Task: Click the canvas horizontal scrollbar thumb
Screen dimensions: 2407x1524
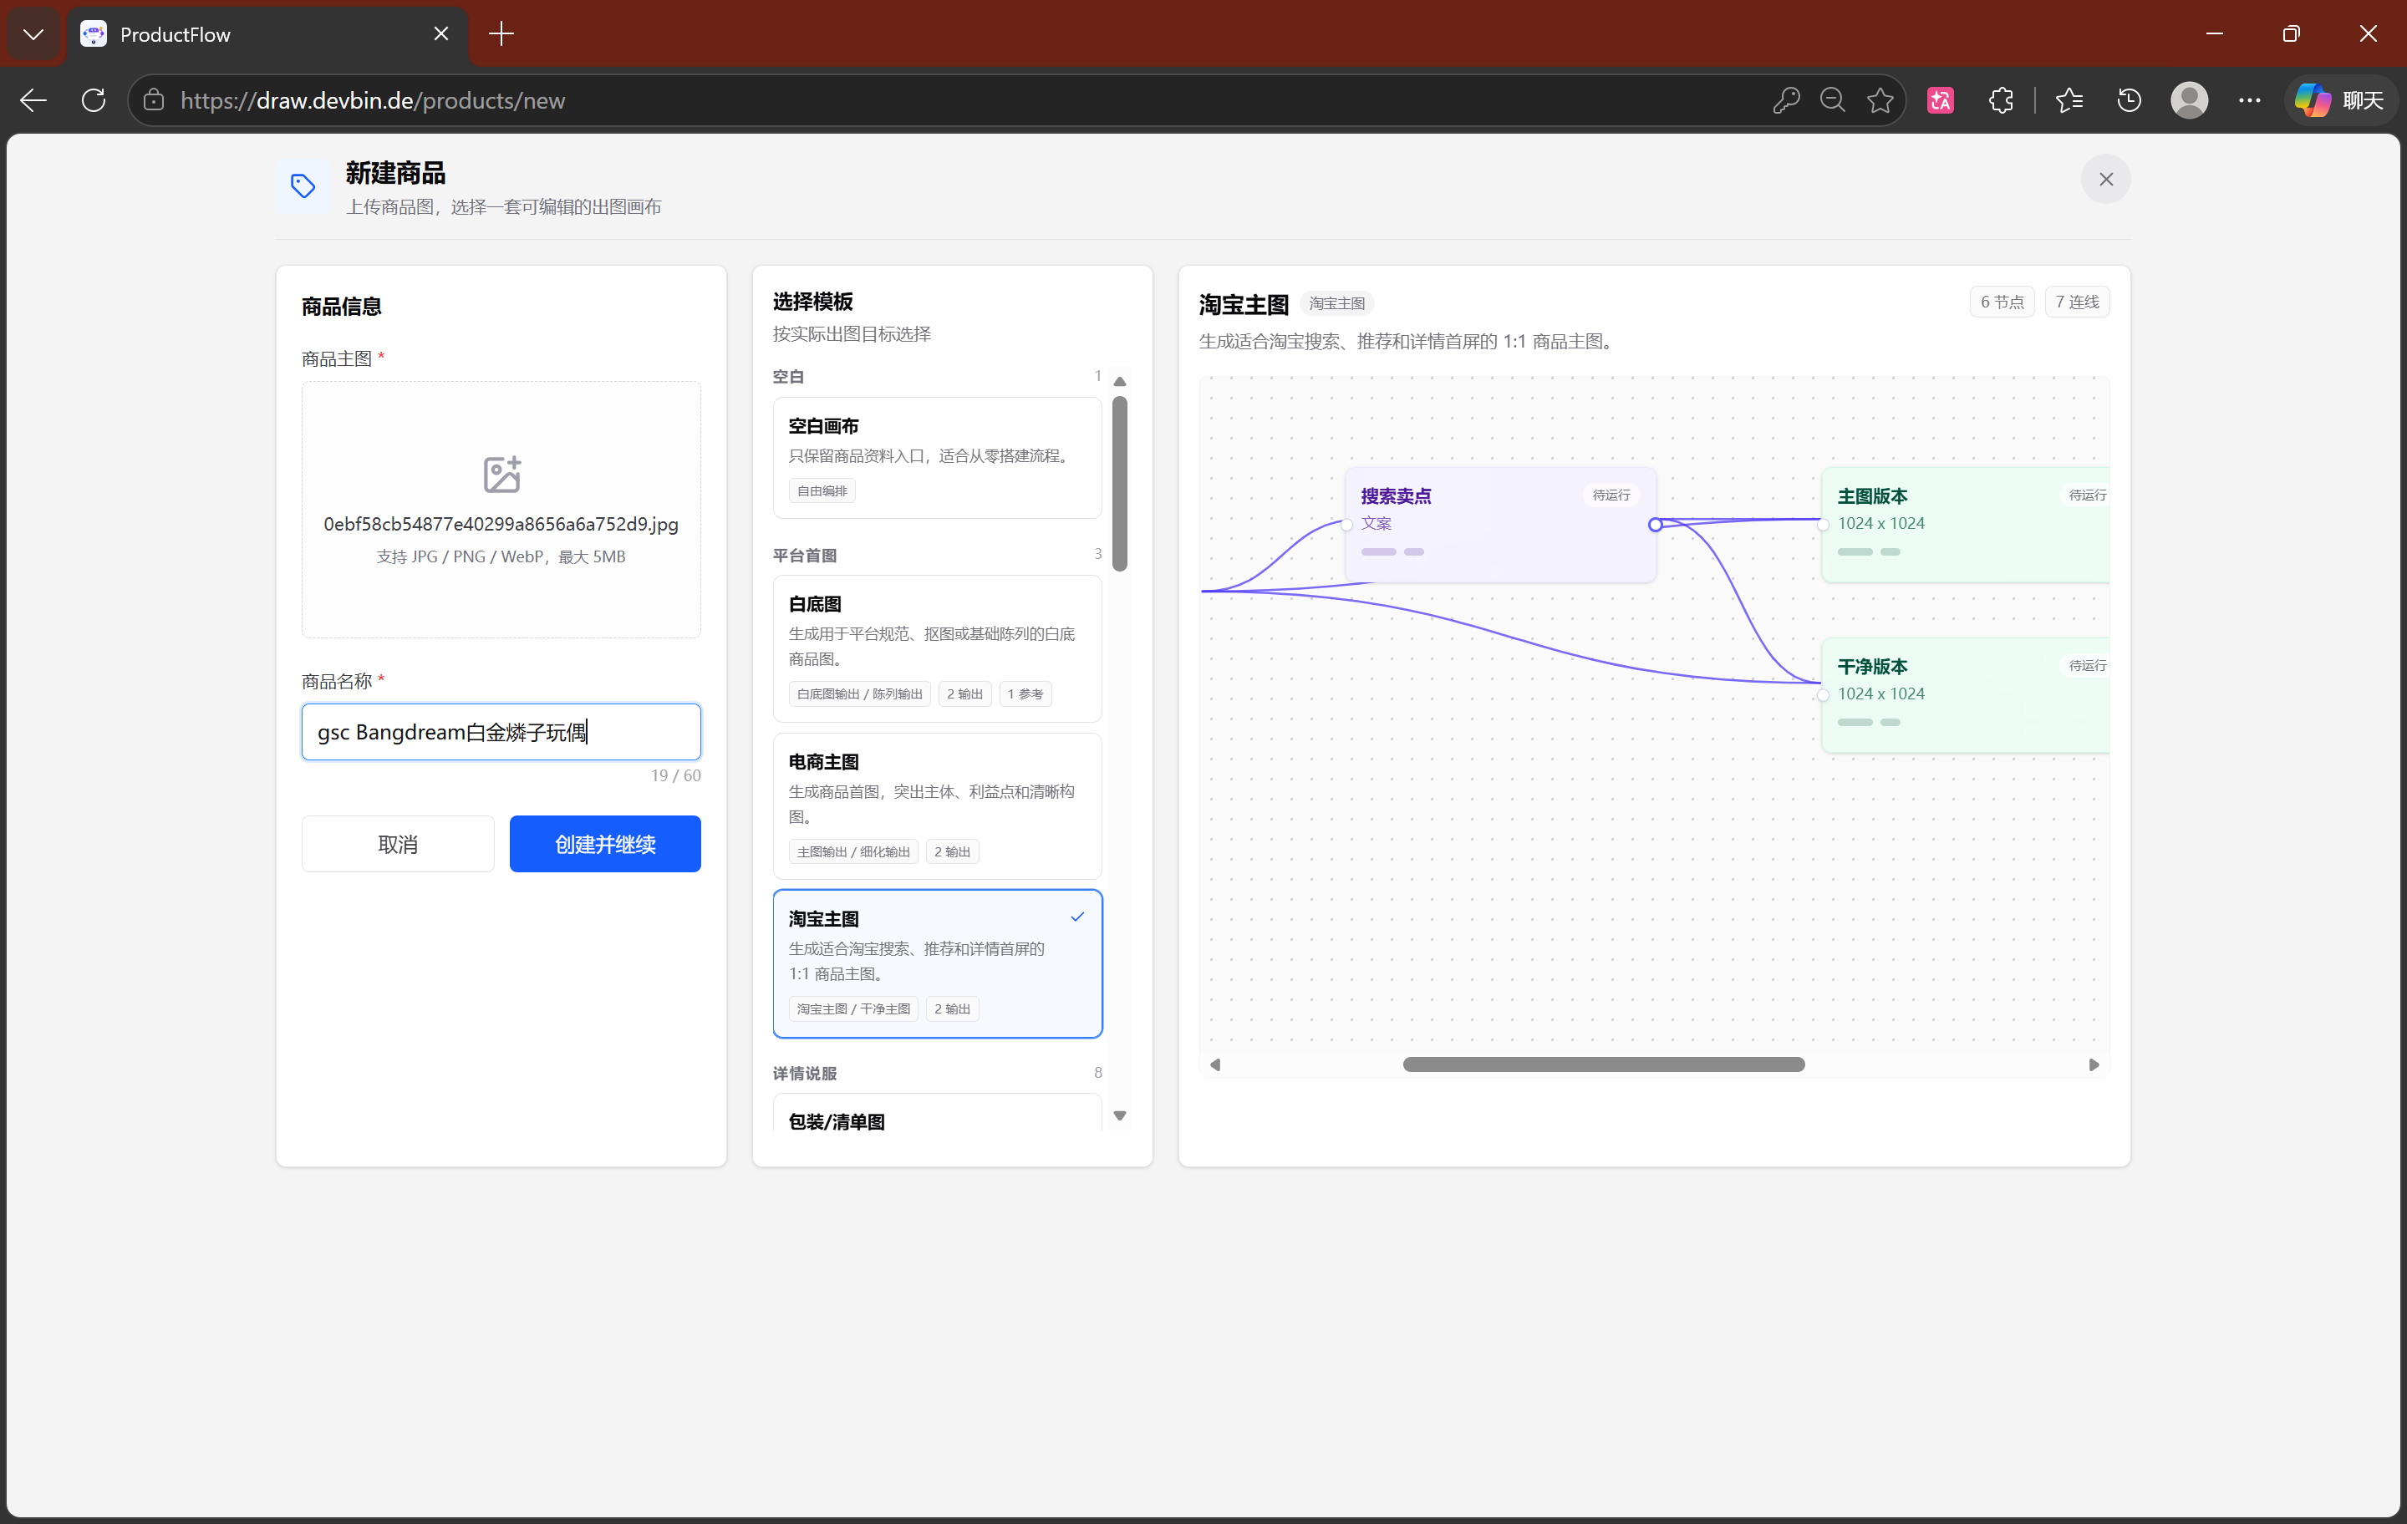Action: tap(1603, 1064)
